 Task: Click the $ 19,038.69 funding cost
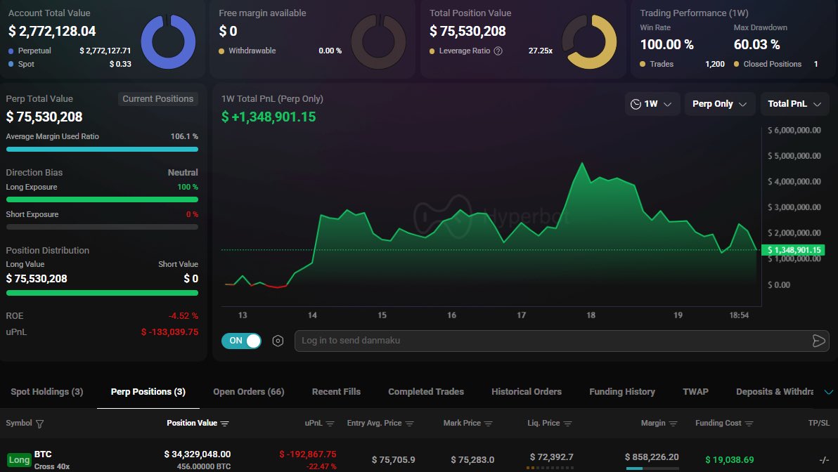730,460
